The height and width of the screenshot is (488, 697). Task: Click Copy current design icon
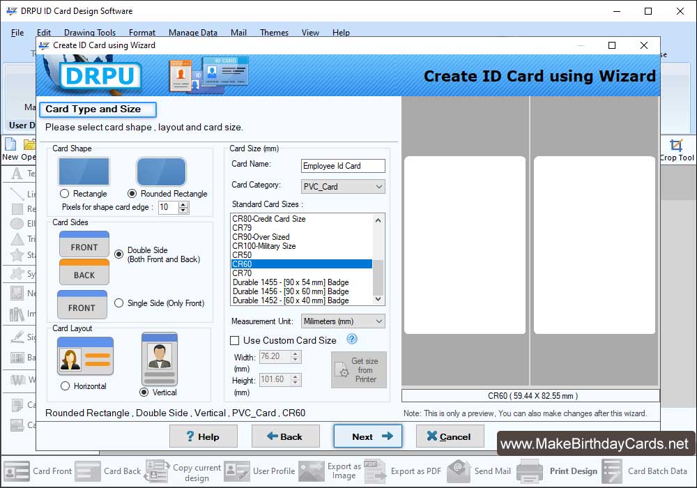point(157,471)
